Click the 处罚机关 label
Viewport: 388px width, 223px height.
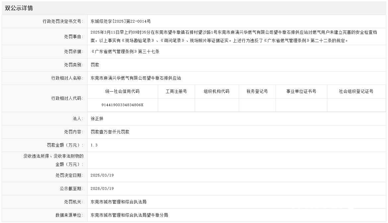pyautogui.click(x=74, y=202)
